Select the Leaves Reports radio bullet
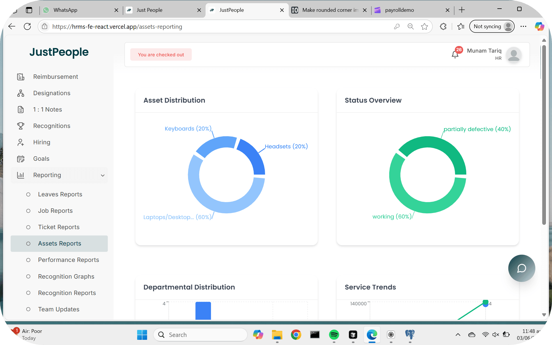Screen dimensions: 552x345 click(x=28, y=194)
